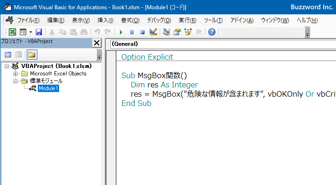Click the application icon in title bar

coord(8,7)
